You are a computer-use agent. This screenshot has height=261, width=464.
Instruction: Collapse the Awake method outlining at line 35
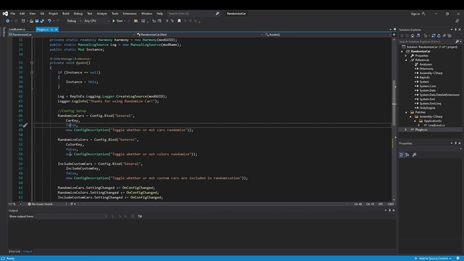[32, 63]
